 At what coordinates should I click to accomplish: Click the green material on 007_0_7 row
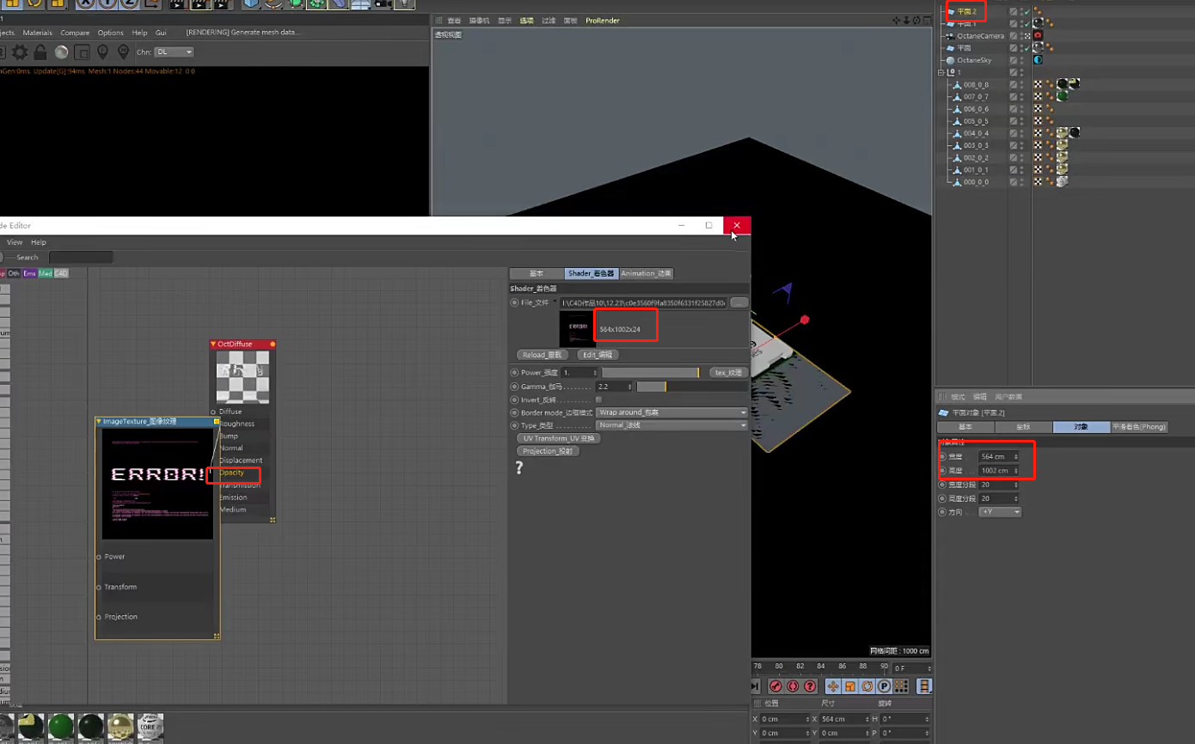(x=1062, y=96)
